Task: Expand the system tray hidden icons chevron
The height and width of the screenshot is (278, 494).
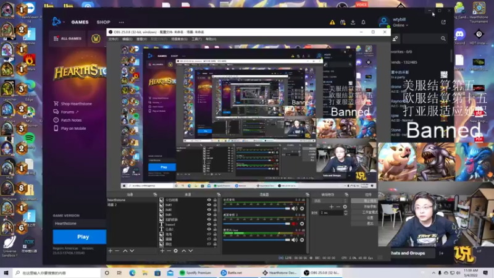Action: [433, 272]
